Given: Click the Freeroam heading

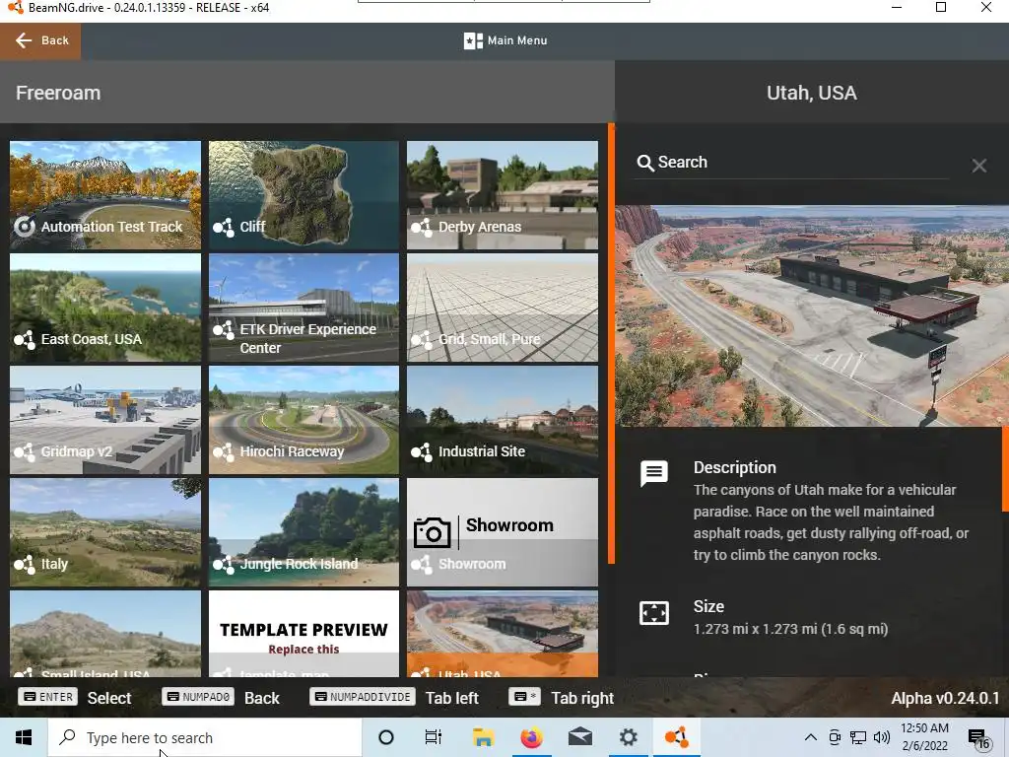Looking at the screenshot, I should coord(58,94).
